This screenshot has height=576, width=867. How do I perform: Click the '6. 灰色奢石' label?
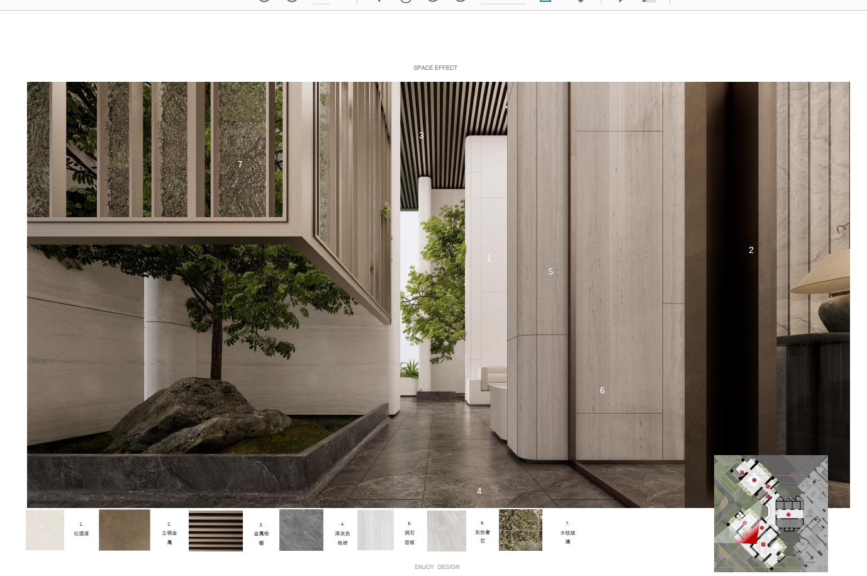pyautogui.click(x=483, y=533)
